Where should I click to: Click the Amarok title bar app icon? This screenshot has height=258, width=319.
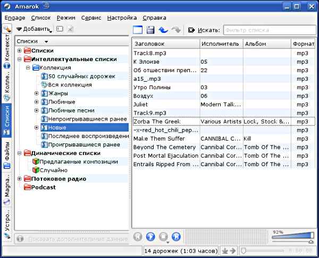[7, 6]
